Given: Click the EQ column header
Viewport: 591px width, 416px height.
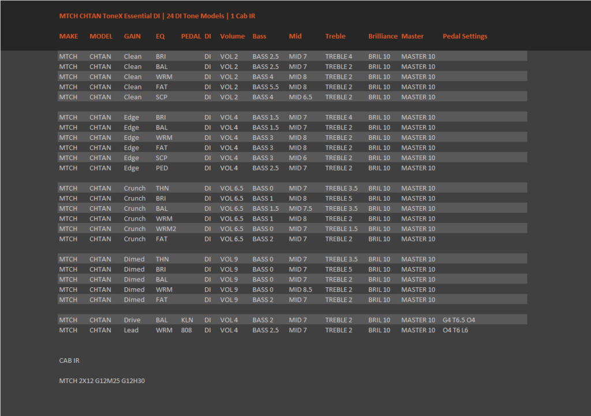Looking at the screenshot, I should point(160,36).
